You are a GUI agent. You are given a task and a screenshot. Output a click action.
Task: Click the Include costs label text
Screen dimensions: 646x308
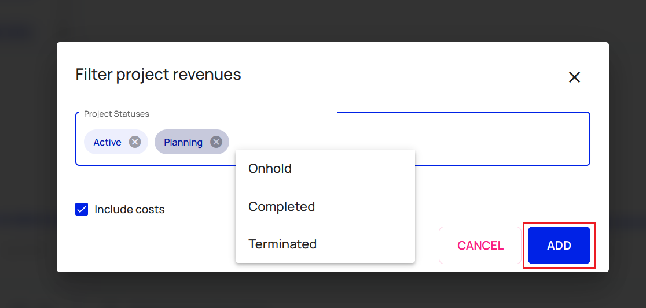point(130,210)
